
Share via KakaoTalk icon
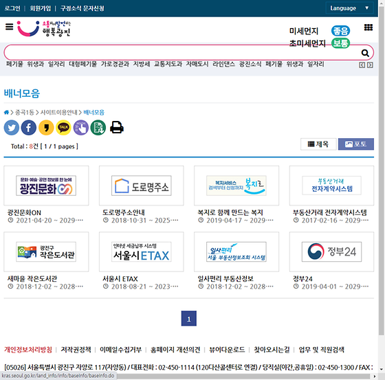click(x=63, y=128)
